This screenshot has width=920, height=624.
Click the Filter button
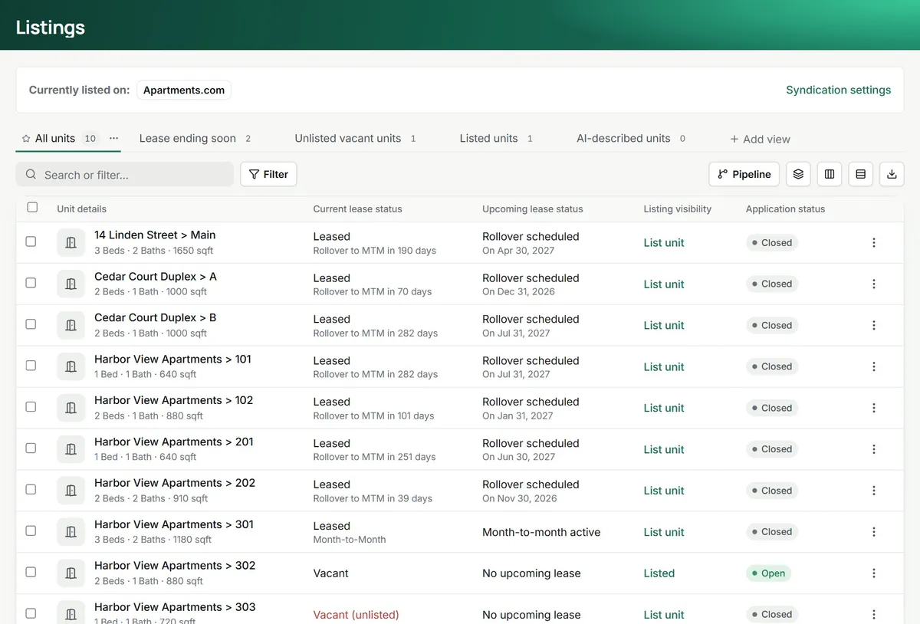tap(268, 174)
